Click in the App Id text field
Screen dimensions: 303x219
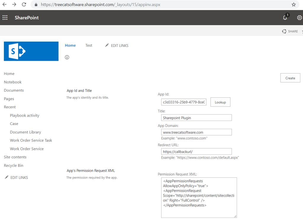click(184, 102)
